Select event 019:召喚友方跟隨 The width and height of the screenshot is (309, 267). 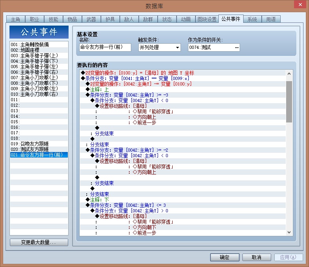39,144
